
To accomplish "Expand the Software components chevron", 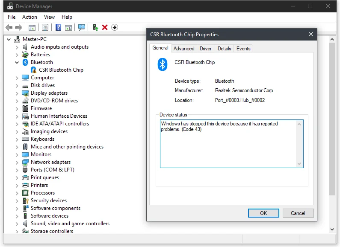I will tap(17, 208).
